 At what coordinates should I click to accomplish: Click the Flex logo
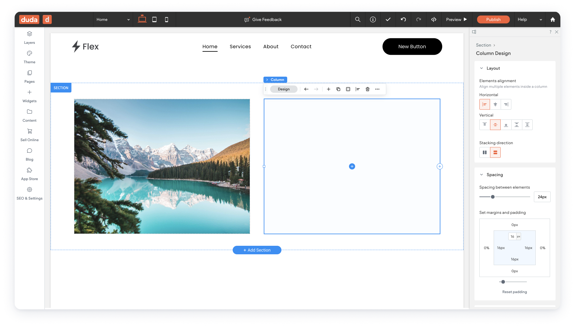[x=85, y=47]
